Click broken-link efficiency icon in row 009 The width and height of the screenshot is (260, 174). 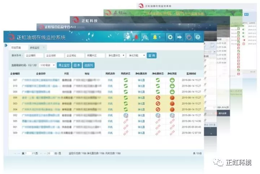[x=172, y=133]
